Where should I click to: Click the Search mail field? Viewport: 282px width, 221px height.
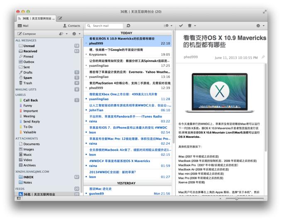[105, 26]
